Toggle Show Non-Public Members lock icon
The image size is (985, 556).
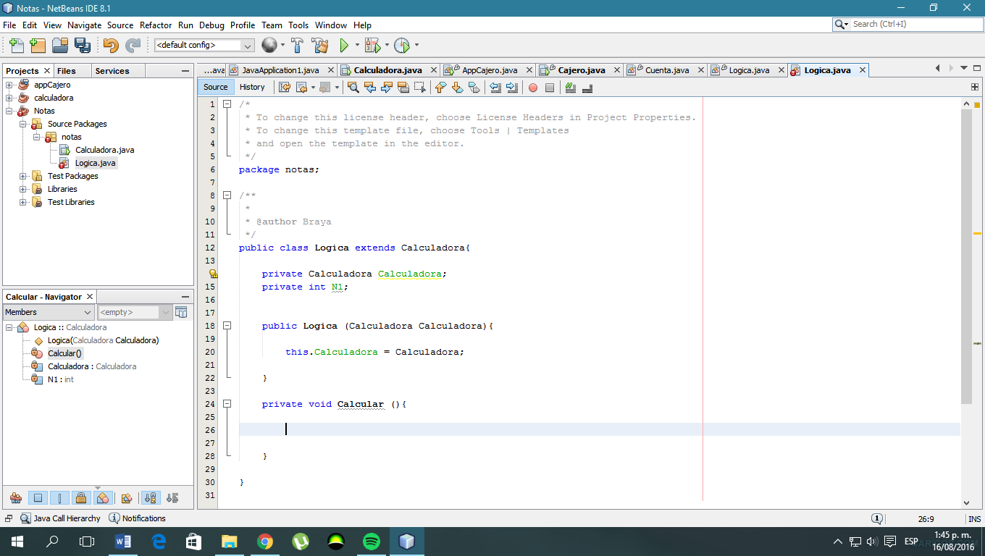[x=81, y=498]
